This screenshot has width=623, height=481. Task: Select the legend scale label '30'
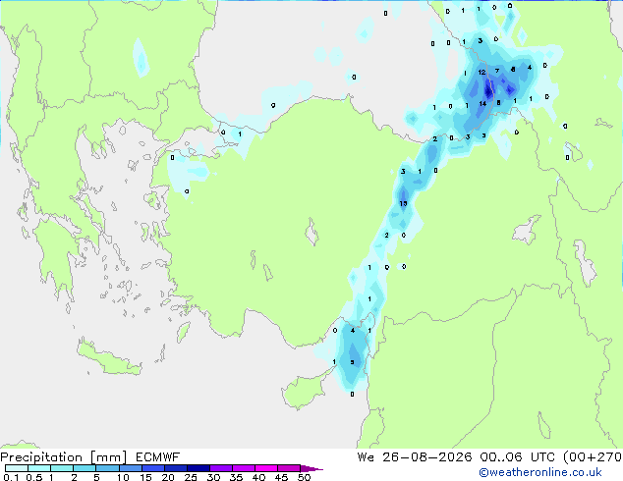pos(213,477)
